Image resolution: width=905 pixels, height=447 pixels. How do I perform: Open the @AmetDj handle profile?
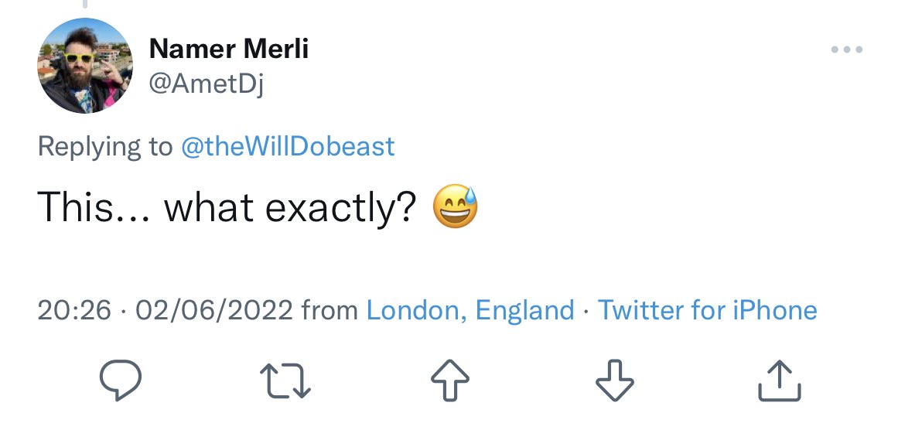pyautogui.click(x=206, y=84)
